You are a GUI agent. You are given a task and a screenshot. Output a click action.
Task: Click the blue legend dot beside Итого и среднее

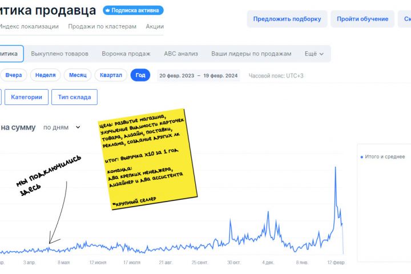361,156
